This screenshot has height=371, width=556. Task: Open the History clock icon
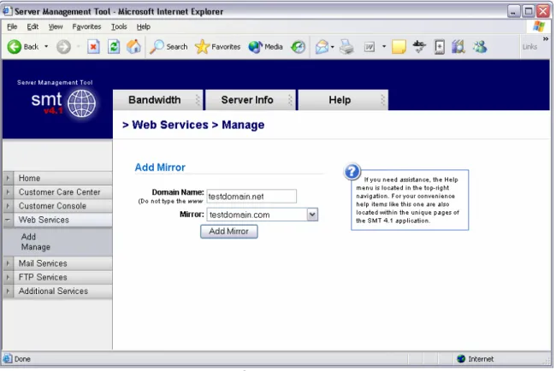pos(298,47)
